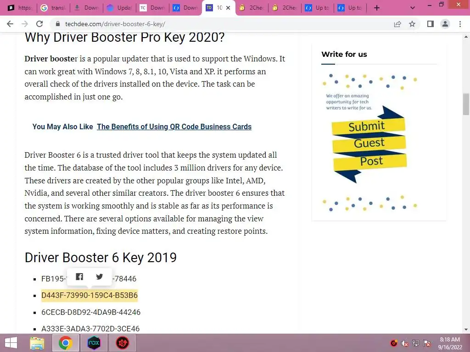Switch to the TC Down tab
Image resolution: width=470 pixels, height=352 pixels.
tap(152, 8)
